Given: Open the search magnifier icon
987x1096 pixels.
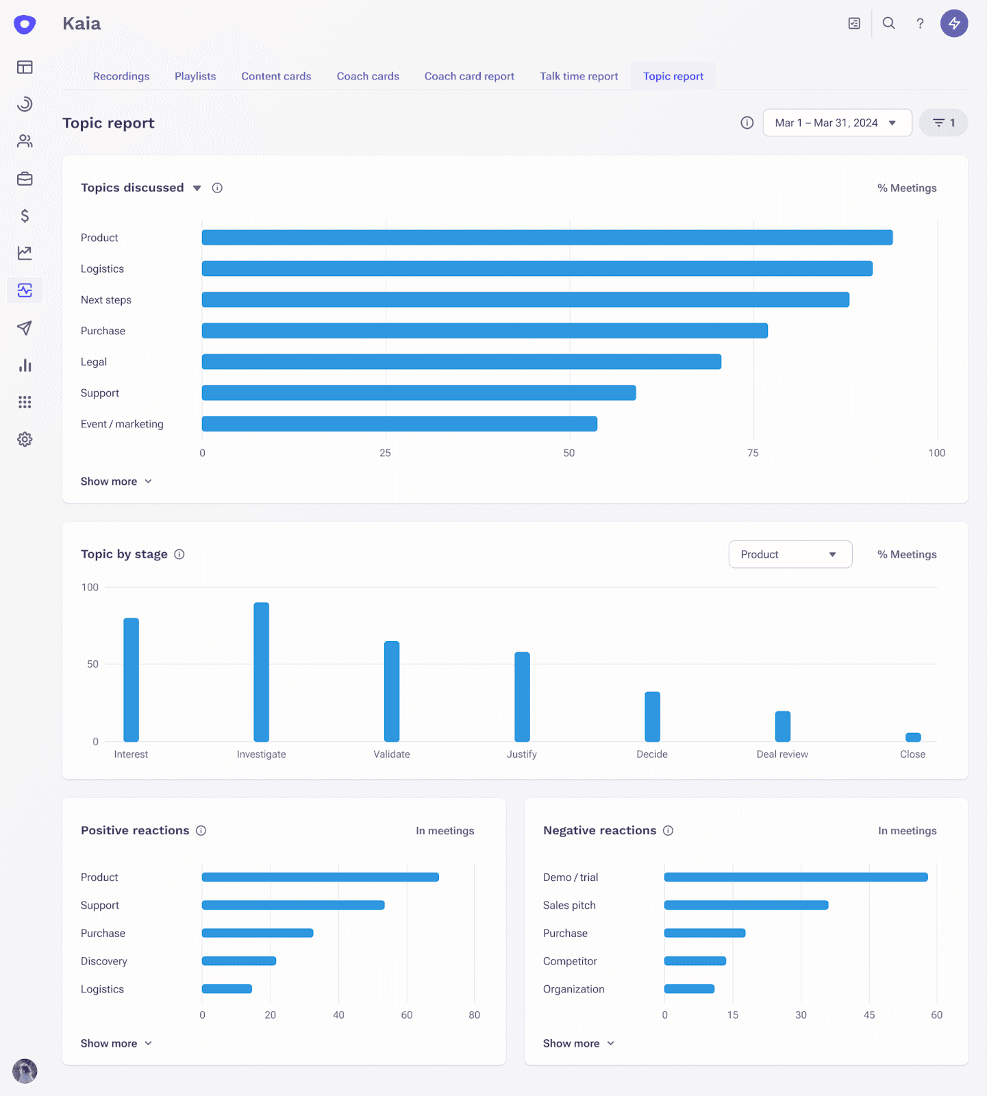Looking at the screenshot, I should (888, 23).
